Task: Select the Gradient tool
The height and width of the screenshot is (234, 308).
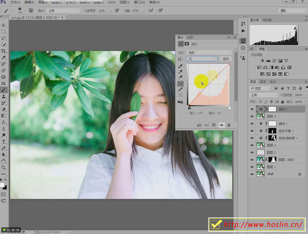Action: click(x=4, y=116)
